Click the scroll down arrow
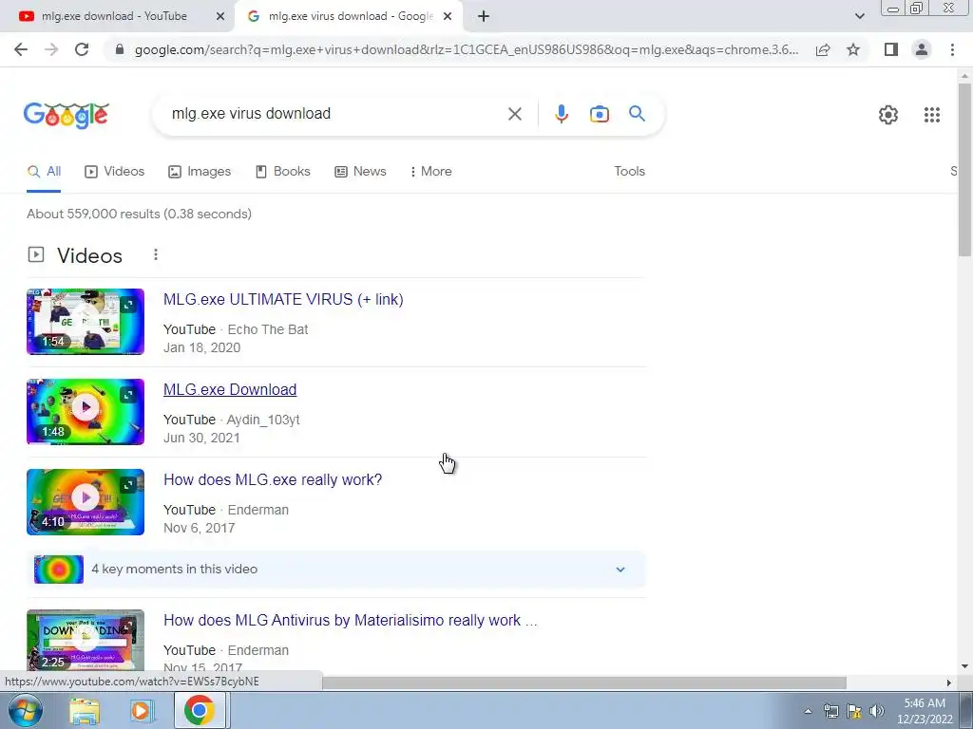This screenshot has width=973, height=729. (x=964, y=666)
